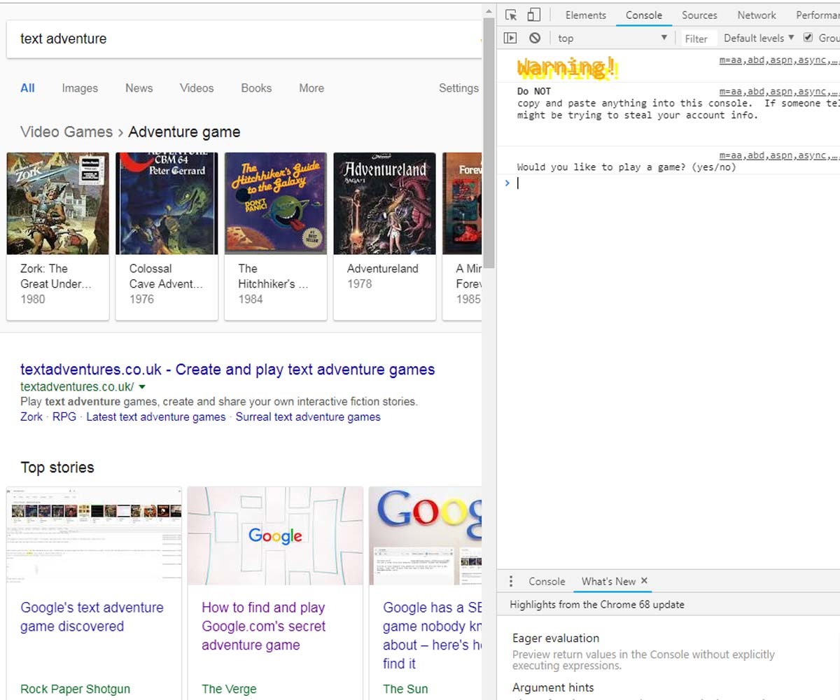Switch to the Elements tab
This screenshot has width=840, height=700.
(586, 15)
